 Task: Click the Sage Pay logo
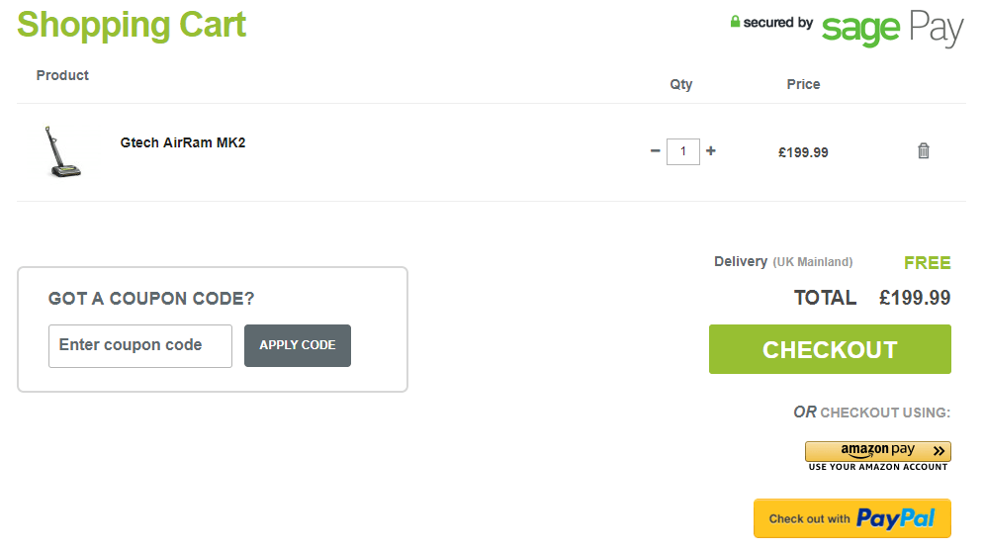tap(892, 29)
